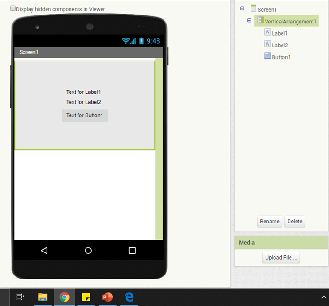Launch PowerPoint from the taskbar
329x306 pixels.
click(108, 297)
